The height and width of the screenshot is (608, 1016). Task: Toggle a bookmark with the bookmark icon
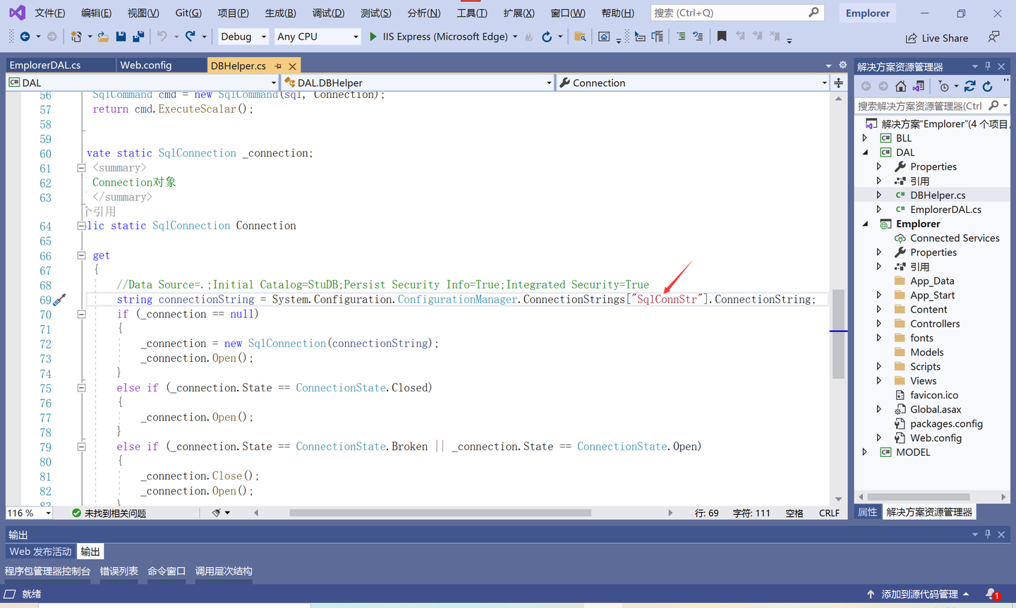point(722,37)
